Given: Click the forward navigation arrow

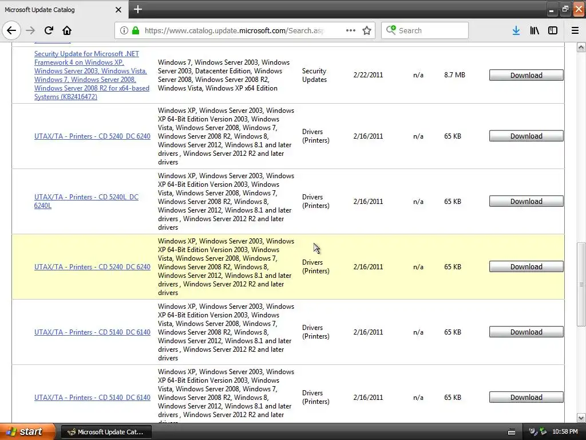Looking at the screenshot, I should [30, 30].
